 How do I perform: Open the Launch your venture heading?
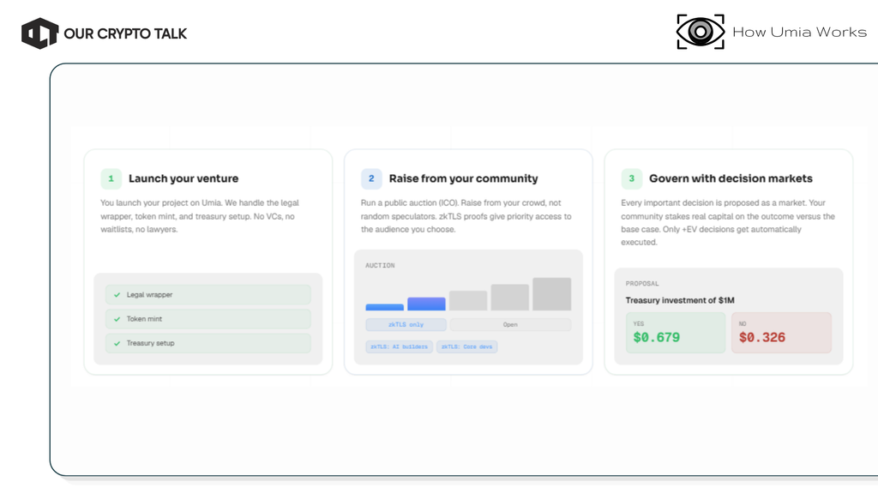[x=183, y=178]
